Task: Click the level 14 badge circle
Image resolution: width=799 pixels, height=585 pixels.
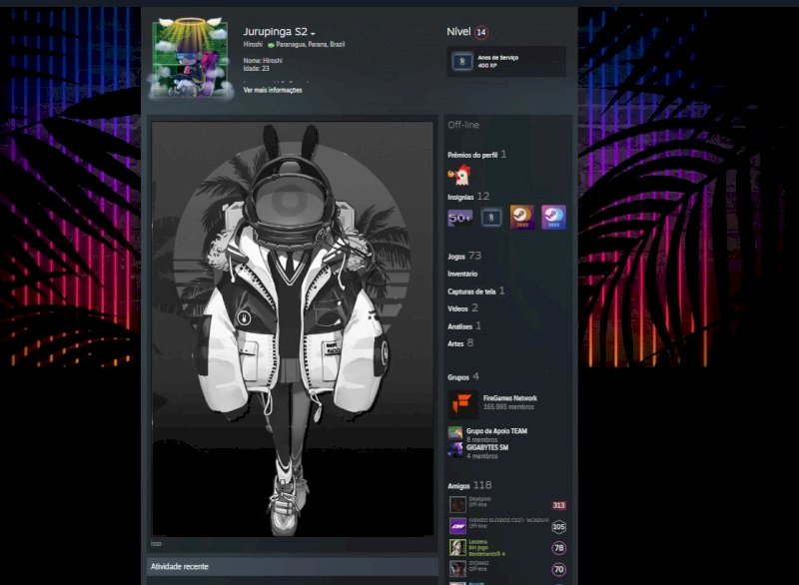Action: (481, 33)
